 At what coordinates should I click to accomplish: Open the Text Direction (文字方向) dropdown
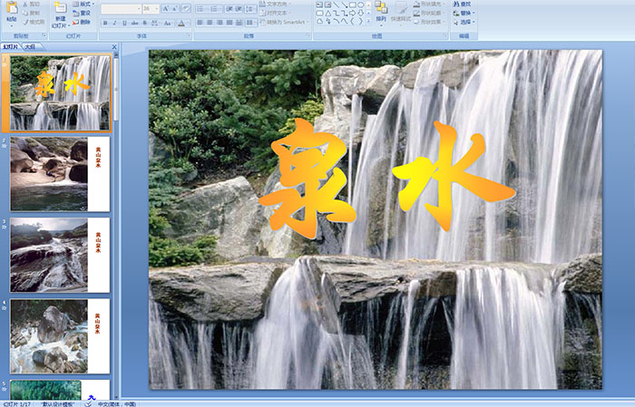275,4
